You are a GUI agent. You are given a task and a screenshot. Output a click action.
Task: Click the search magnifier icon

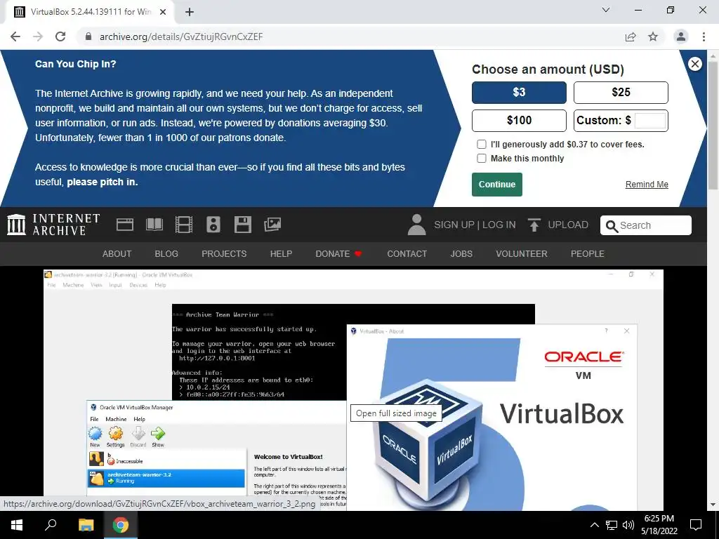612,225
